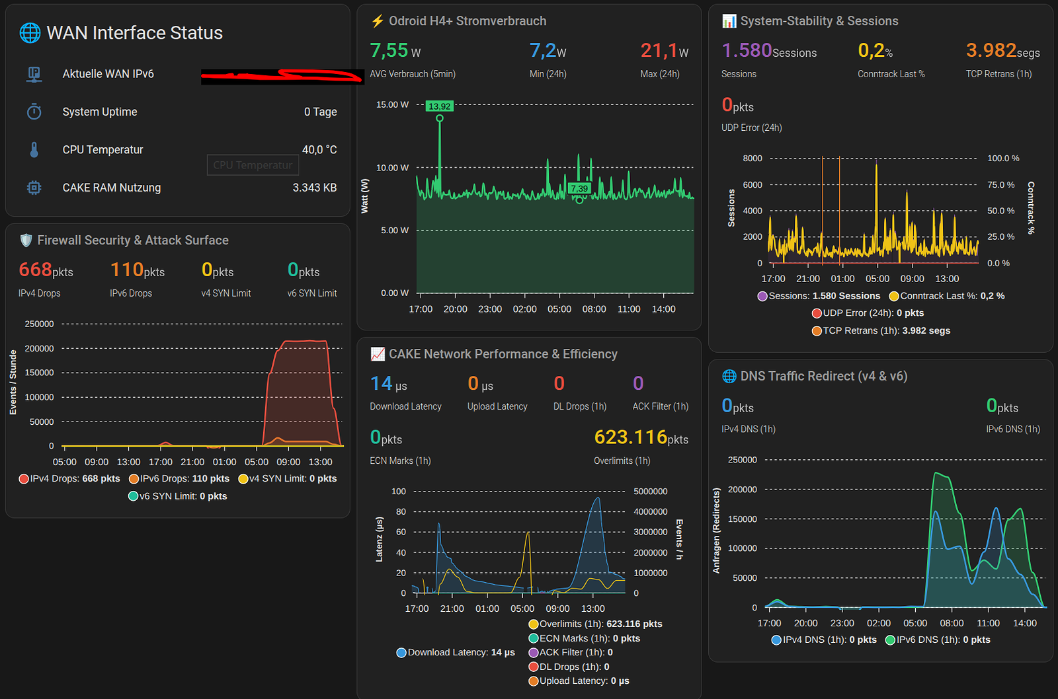1058x699 pixels.
Task: Click the lightning bolt icon of Stromverbrauch card
Action: click(378, 21)
